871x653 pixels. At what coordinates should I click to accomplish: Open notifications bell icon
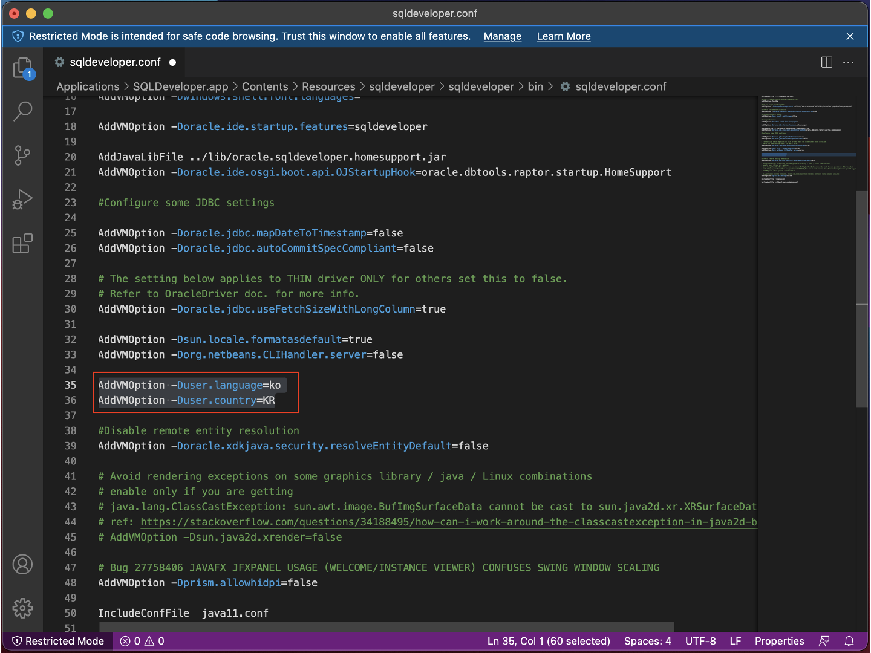click(849, 641)
